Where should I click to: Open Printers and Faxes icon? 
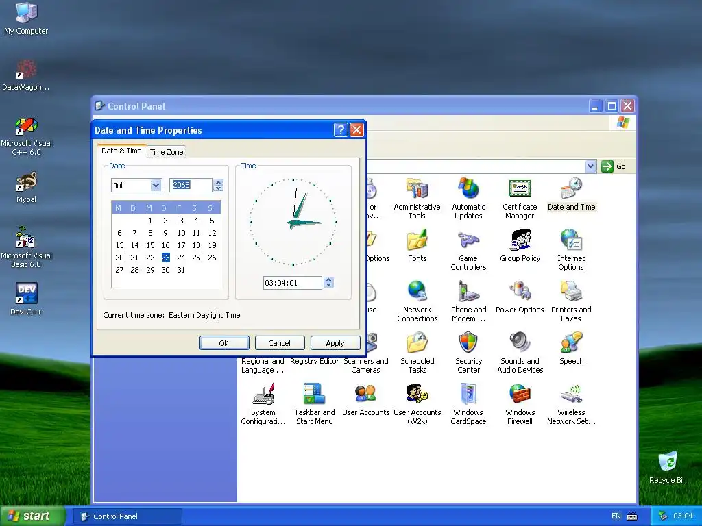click(x=571, y=291)
